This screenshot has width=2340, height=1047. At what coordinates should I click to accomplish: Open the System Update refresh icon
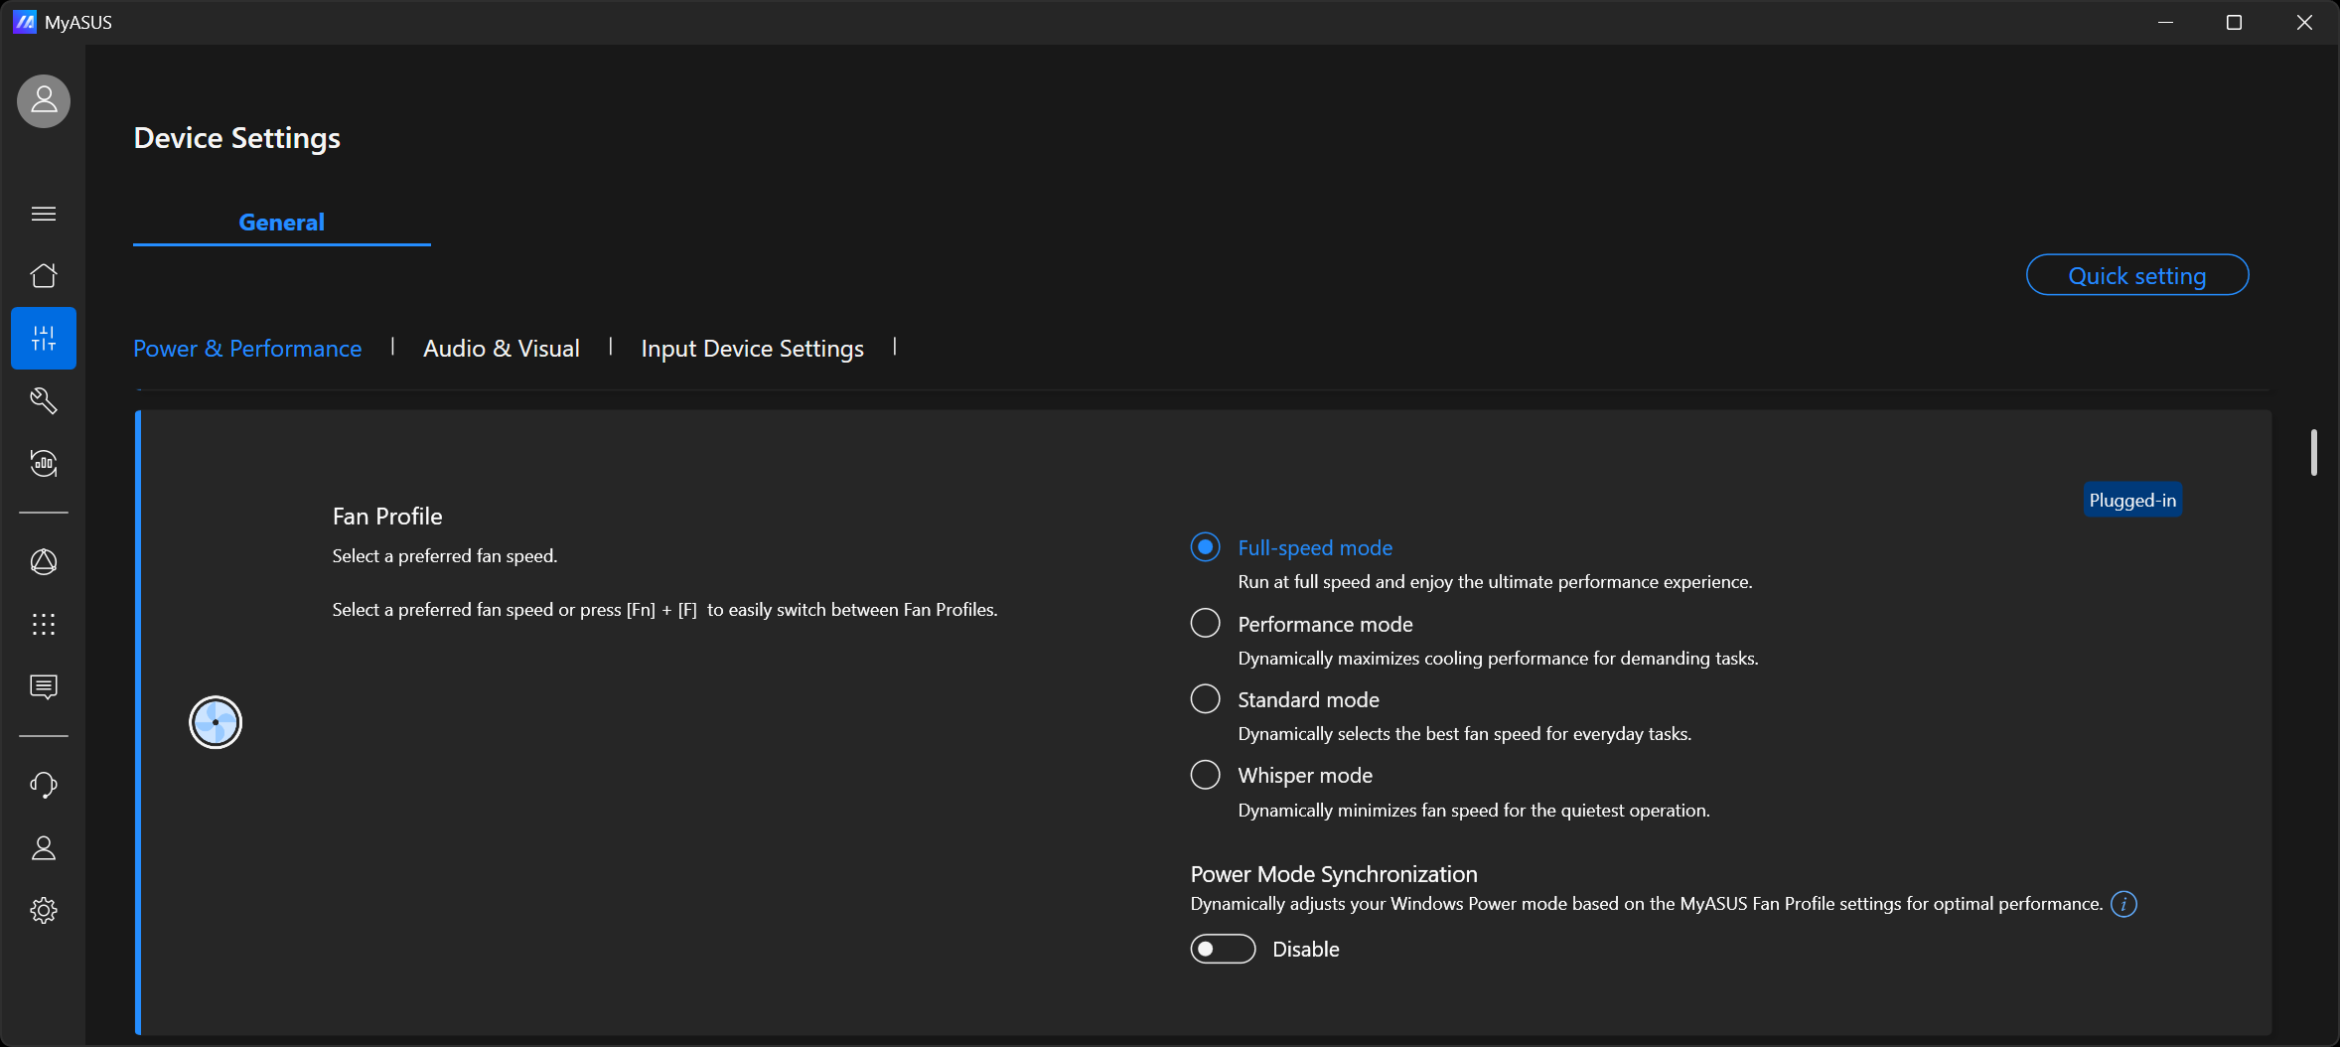coord(44,463)
